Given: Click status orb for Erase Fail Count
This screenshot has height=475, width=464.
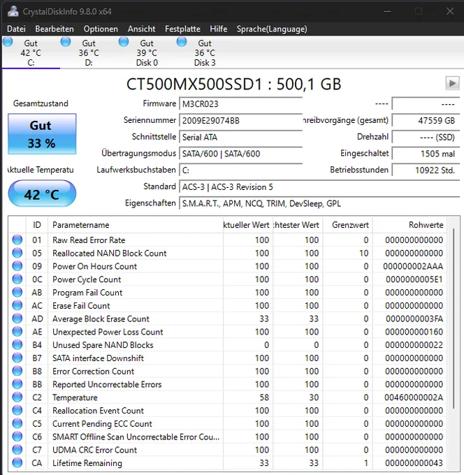Looking at the screenshot, I should [x=17, y=305].
